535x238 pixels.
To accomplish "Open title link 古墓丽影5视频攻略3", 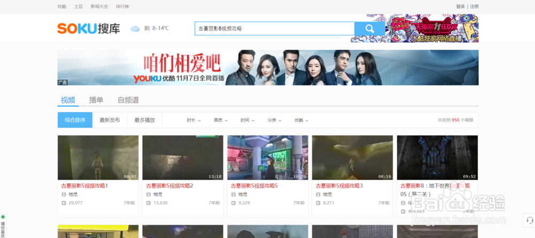I will pyautogui.click(x=339, y=186).
